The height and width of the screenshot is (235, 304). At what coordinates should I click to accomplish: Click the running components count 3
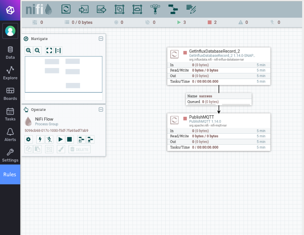pyautogui.click(x=182, y=22)
